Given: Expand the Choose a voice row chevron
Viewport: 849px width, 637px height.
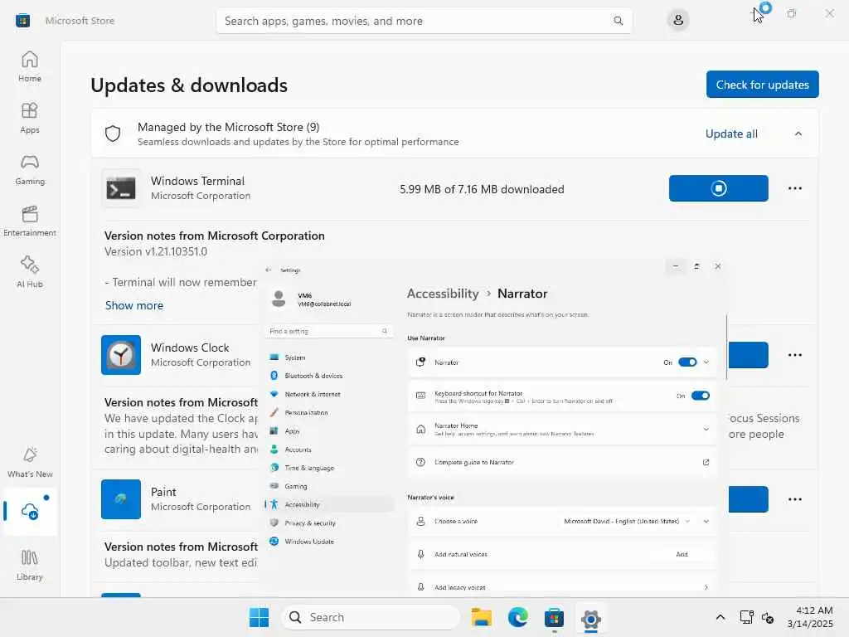Looking at the screenshot, I should tap(706, 521).
